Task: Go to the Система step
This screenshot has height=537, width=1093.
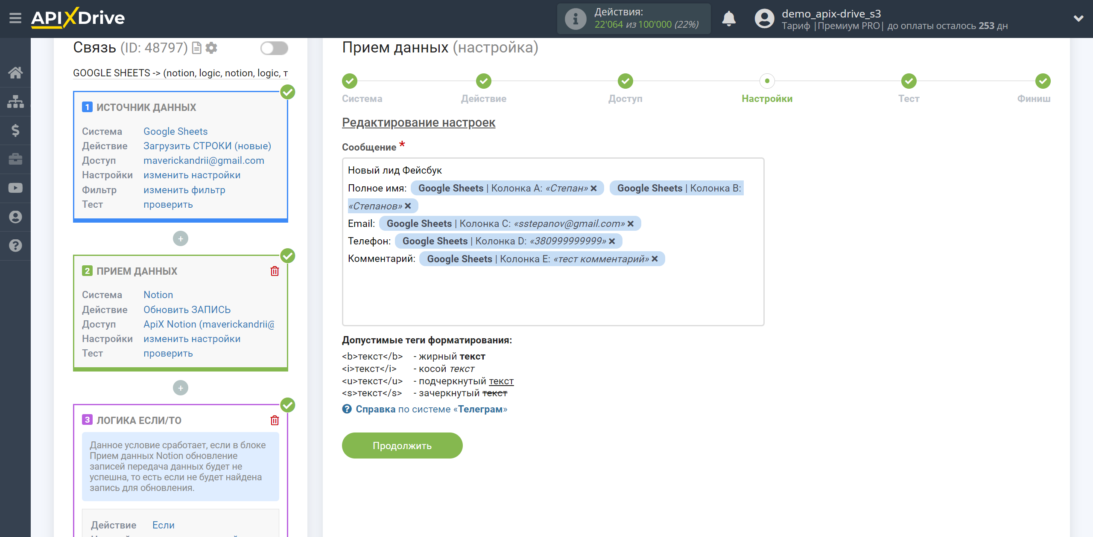Action: (x=350, y=81)
